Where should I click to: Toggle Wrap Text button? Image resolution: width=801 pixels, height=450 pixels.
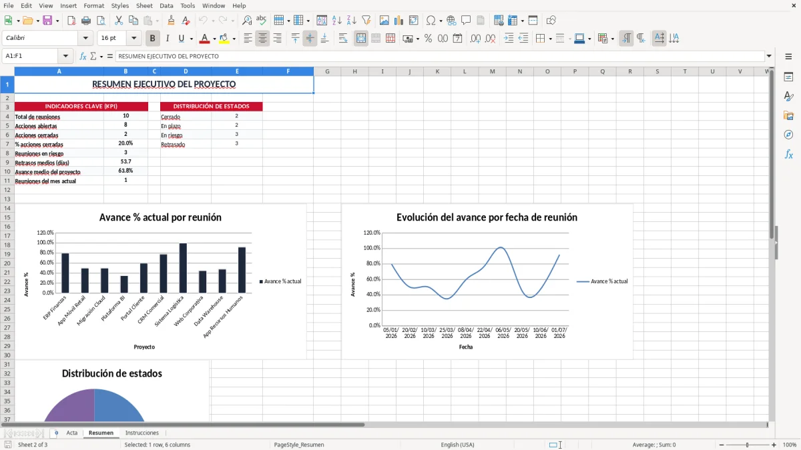click(x=343, y=39)
